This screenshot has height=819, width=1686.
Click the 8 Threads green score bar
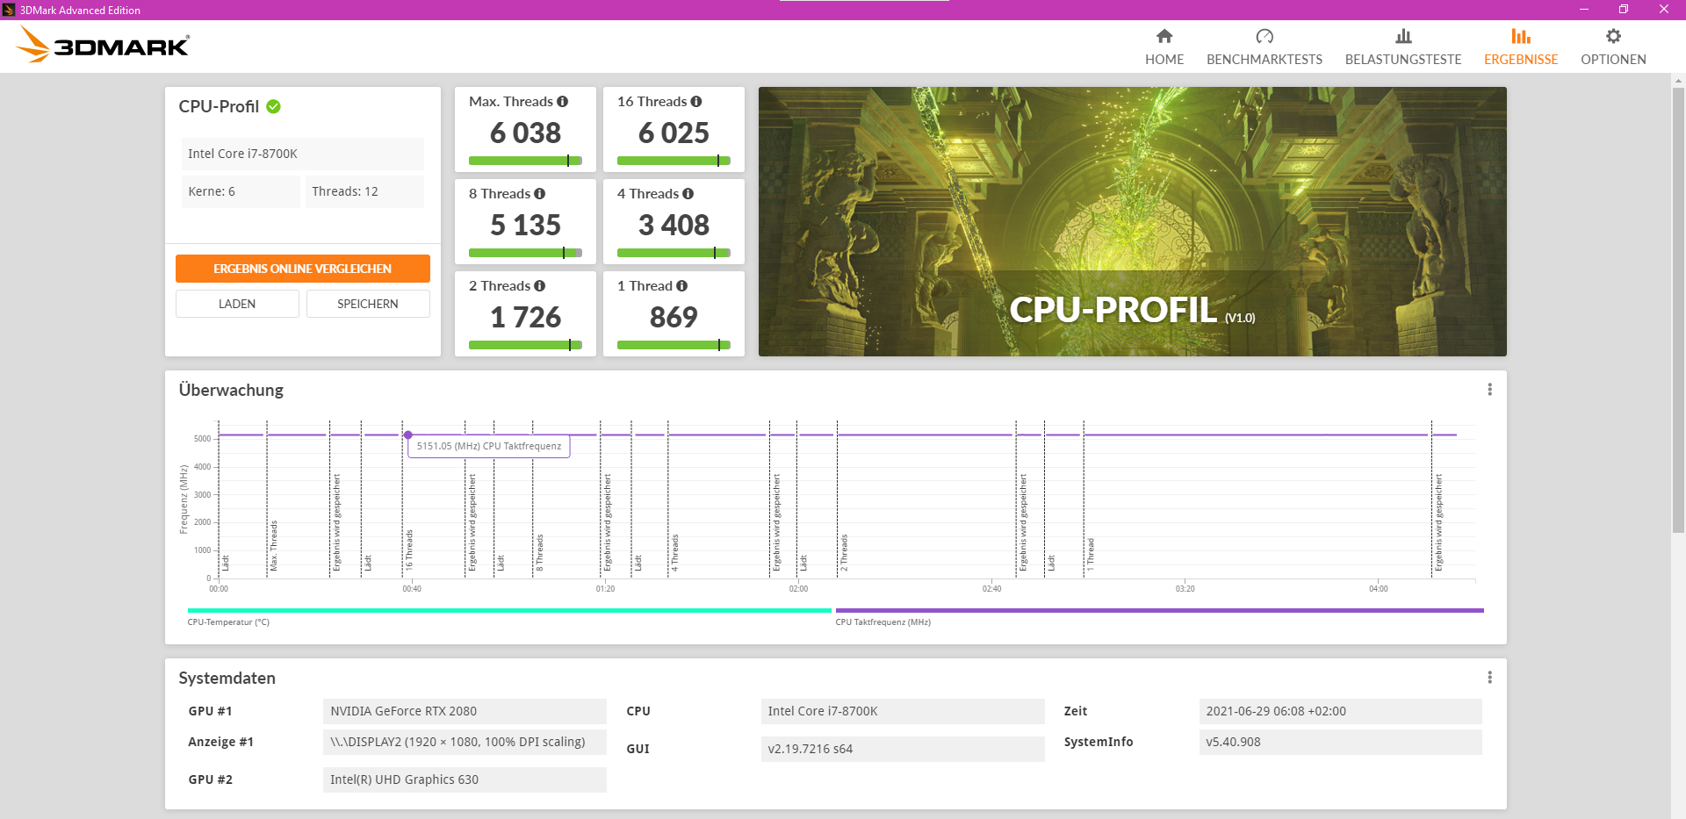click(525, 253)
